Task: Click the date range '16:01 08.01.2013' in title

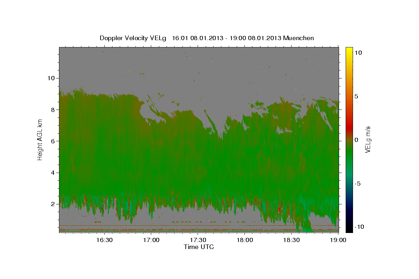Action: pos(198,38)
